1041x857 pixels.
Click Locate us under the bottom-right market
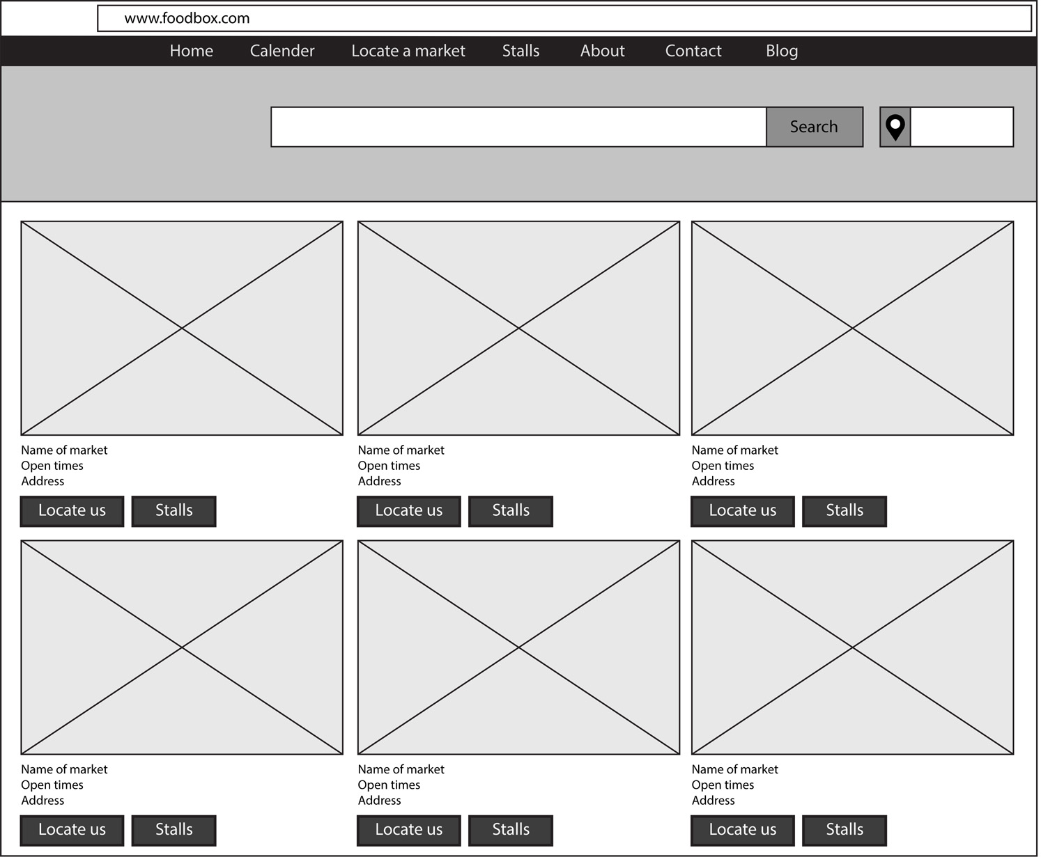[743, 830]
